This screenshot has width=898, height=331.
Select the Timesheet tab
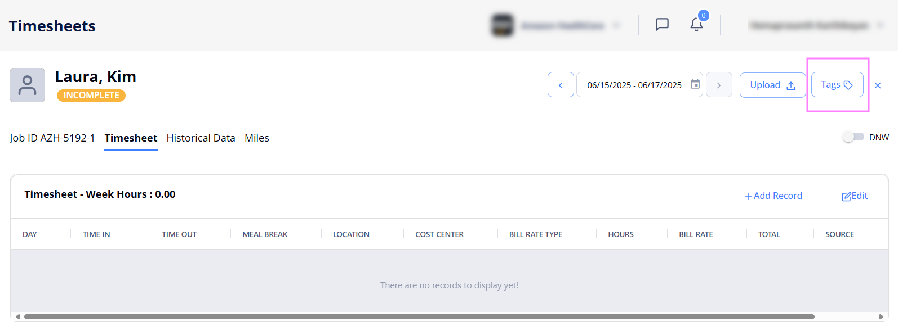point(131,138)
